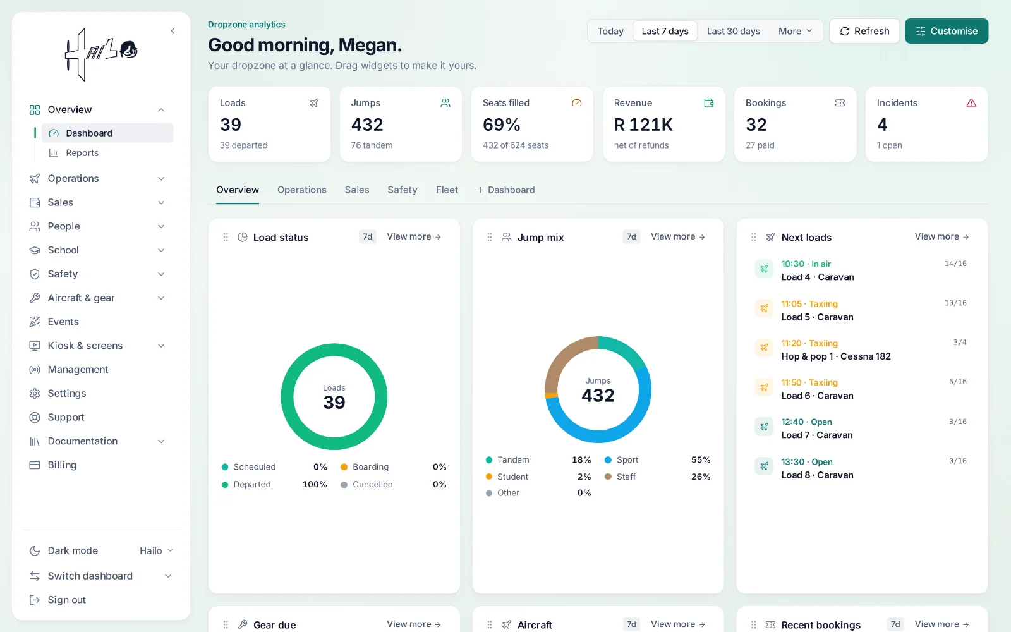Collapse the Overview sidebar section
1011x632 pixels.
161,110
